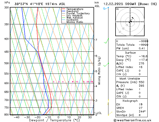Click the K index value -9999
This screenshot has height=122, width=159.
coord(143,41)
